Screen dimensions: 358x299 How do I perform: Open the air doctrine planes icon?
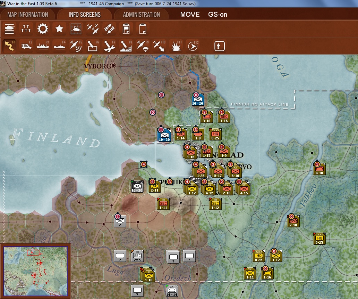(93, 29)
